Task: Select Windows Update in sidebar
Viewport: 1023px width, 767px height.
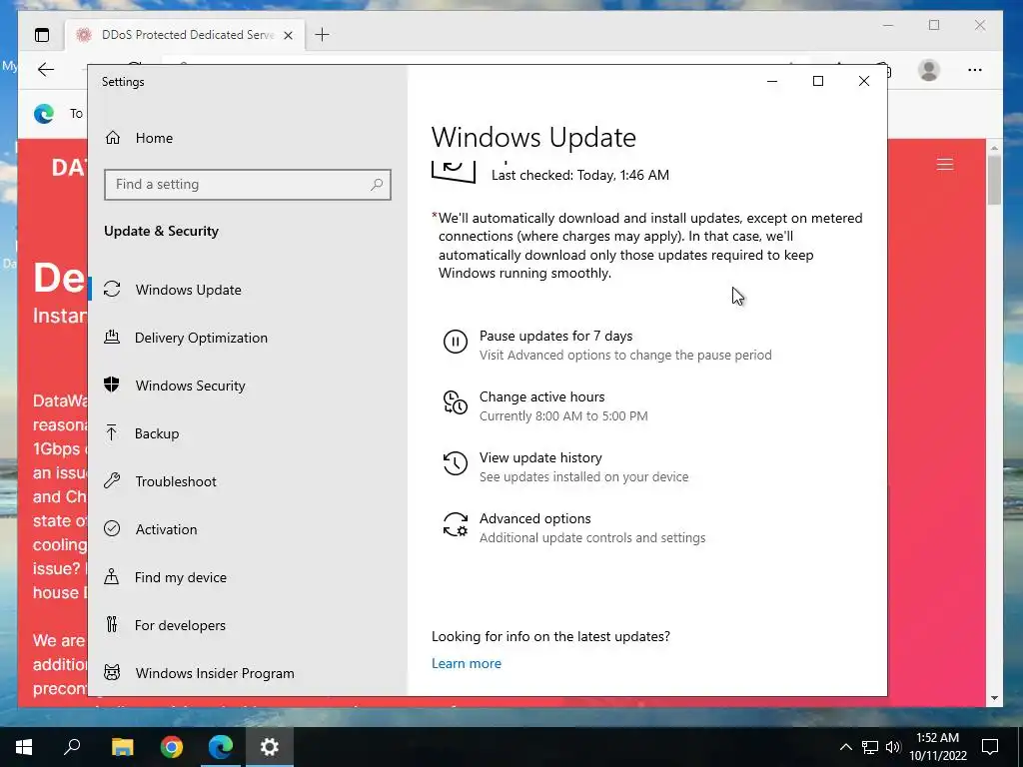Action: pyautogui.click(x=248, y=290)
